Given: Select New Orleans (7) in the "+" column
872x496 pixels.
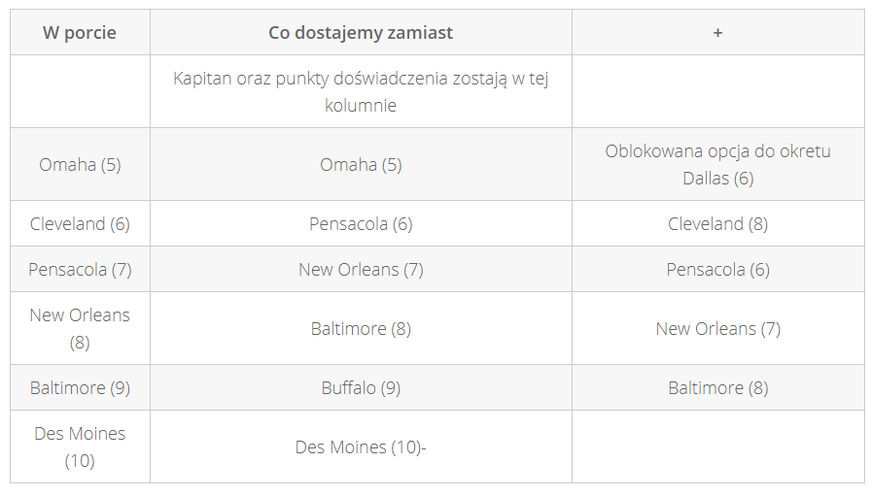Looking at the screenshot, I should (717, 328).
